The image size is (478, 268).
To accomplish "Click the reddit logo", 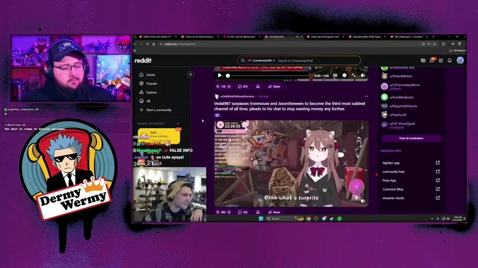I will [143, 60].
